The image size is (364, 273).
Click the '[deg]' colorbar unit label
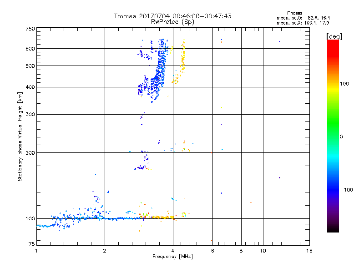click(334, 36)
